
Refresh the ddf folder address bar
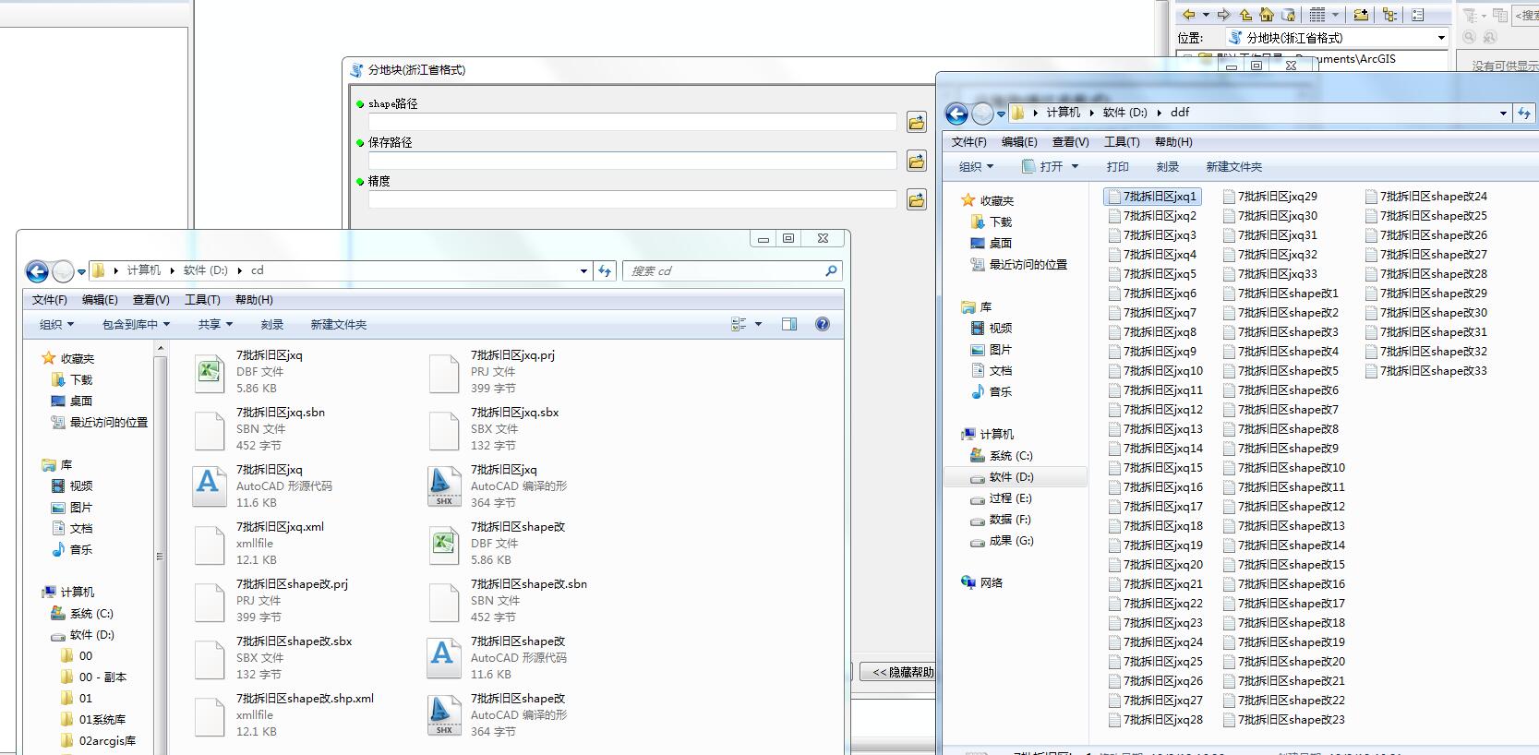point(1524,113)
